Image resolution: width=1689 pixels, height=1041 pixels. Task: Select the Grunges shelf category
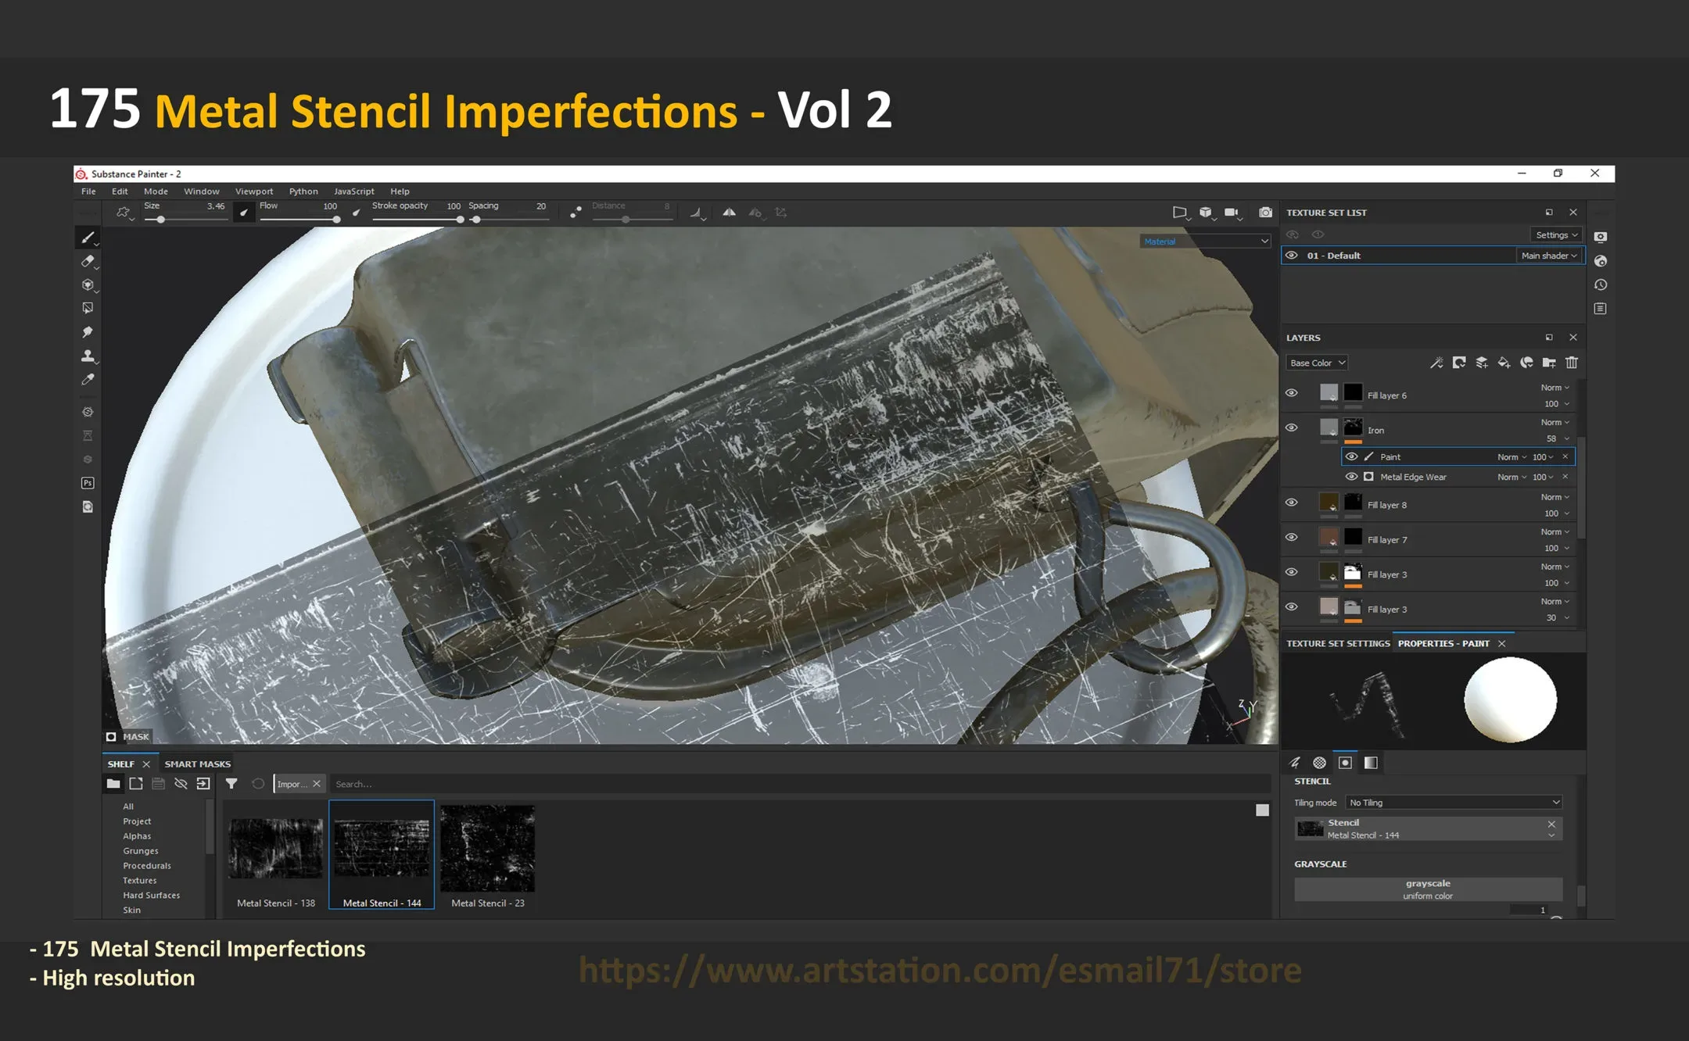click(x=141, y=851)
